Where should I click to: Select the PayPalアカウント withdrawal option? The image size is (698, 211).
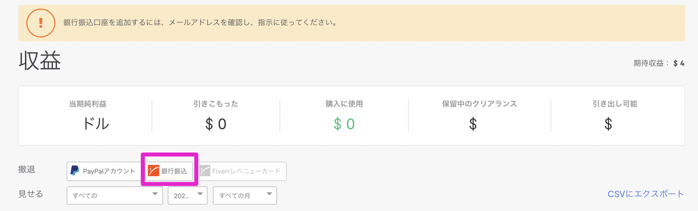[x=104, y=171]
